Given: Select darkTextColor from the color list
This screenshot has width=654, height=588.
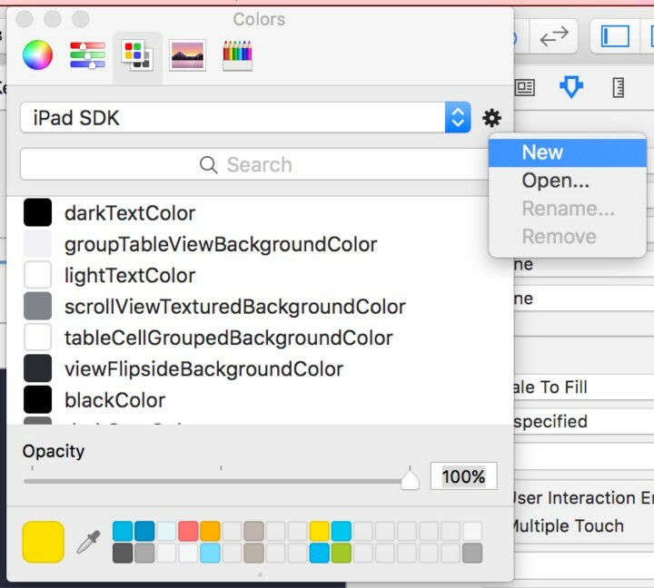Looking at the screenshot, I should point(129,213).
